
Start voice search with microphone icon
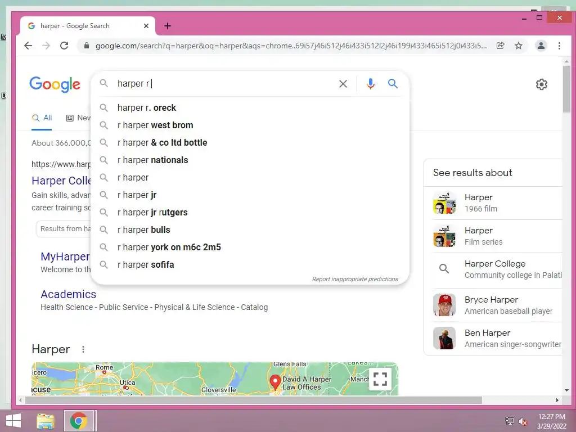pos(371,84)
